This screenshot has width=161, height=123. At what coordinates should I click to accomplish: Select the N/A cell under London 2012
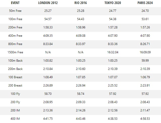tap(48, 52)
